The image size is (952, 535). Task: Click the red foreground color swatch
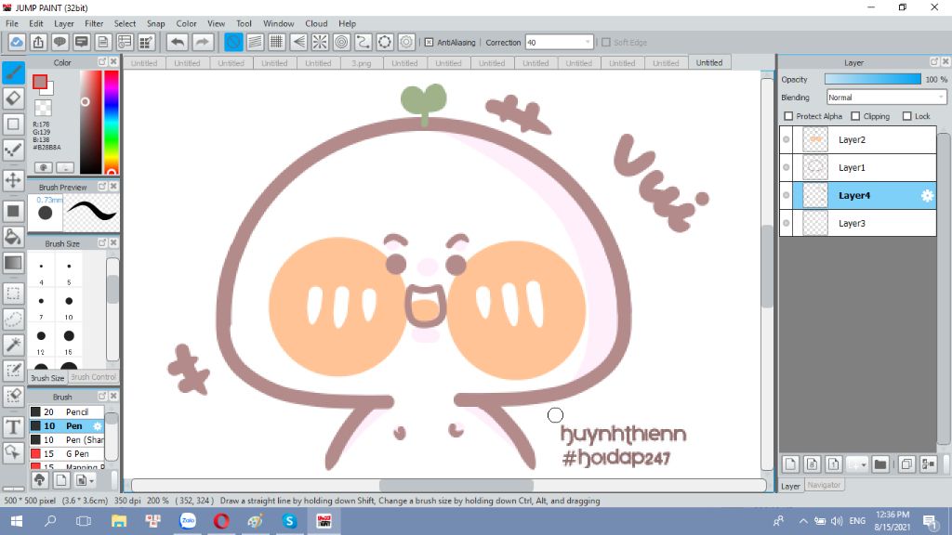click(40, 82)
